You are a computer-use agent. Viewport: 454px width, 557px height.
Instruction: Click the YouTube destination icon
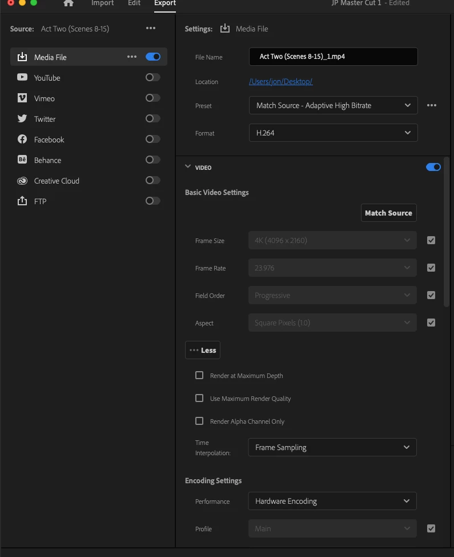tap(22, 78)
